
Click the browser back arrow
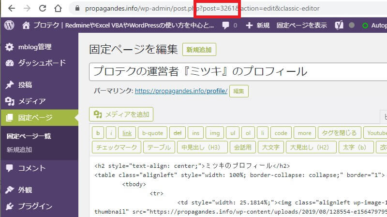pos(11,9)
